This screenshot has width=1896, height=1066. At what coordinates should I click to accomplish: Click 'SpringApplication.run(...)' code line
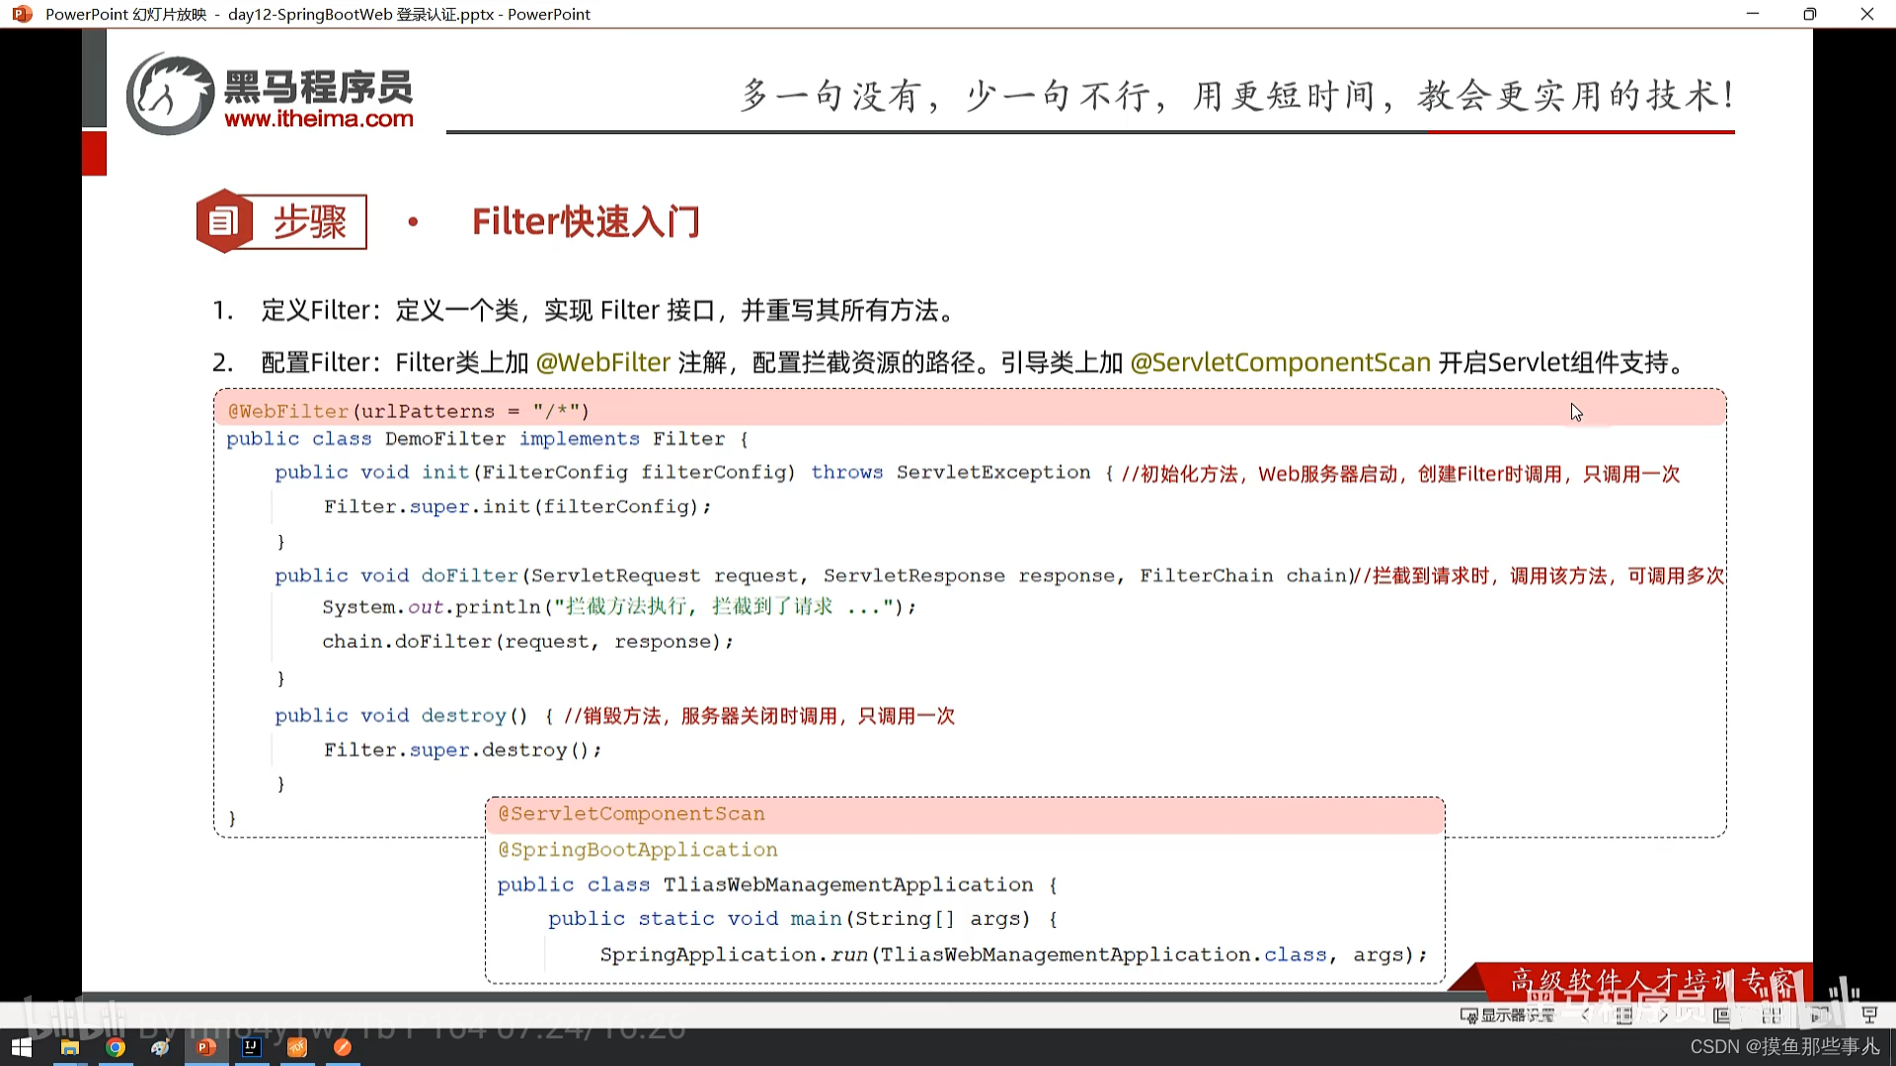tap(1013, 954)
